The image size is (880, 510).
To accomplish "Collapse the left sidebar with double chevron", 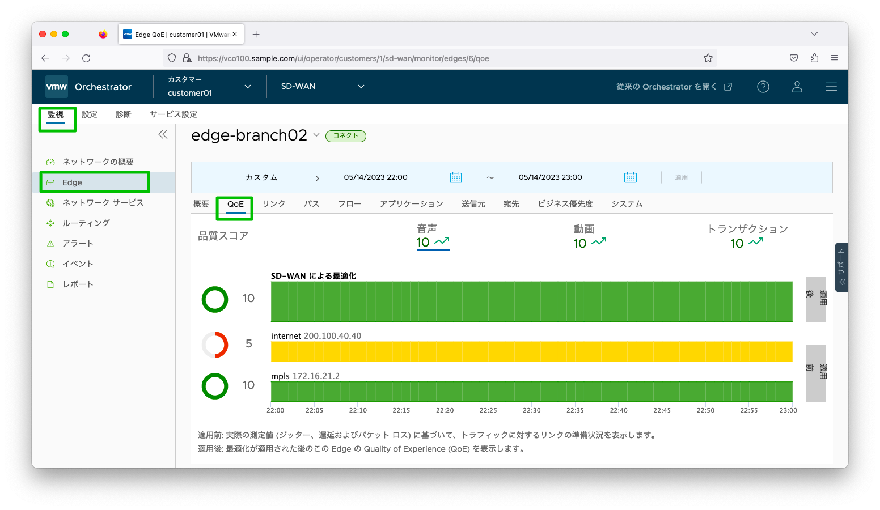I will [163, 134].
